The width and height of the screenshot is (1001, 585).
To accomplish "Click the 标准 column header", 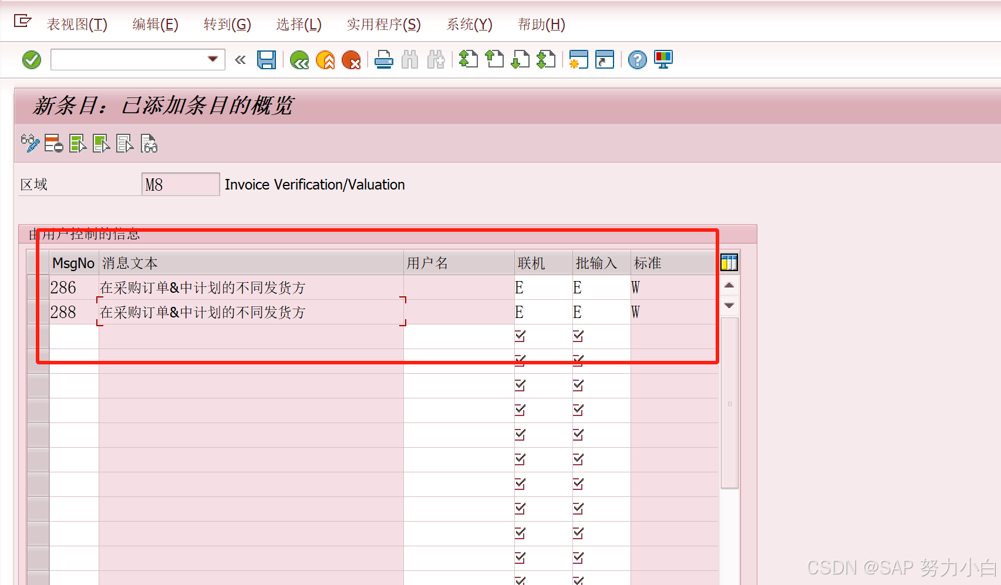I will pos(675,263).
